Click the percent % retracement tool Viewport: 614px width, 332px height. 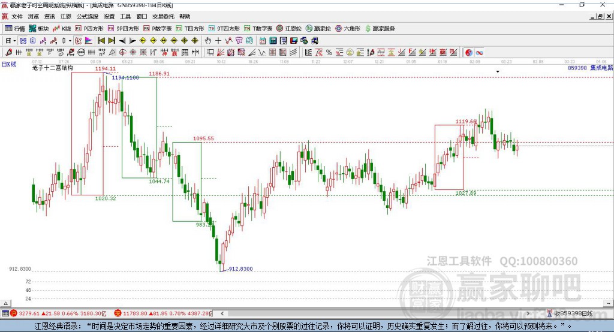(x=329, y=53)
